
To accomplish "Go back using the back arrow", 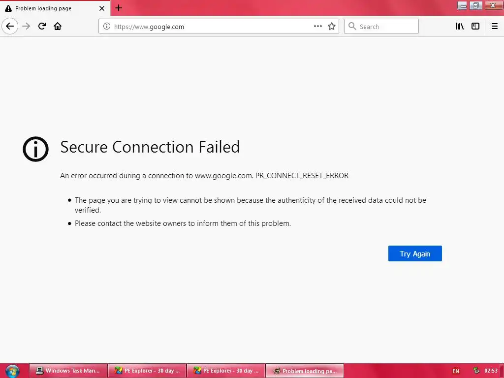I will click(x=10, y=26).
